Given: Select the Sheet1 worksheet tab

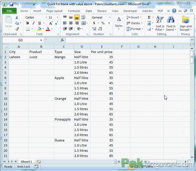Looking at the screenshot, I should (x=26, y=162).
